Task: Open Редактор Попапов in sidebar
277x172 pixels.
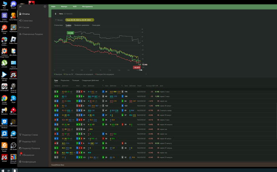Action: pyautogui.click(x=31, y=148)
